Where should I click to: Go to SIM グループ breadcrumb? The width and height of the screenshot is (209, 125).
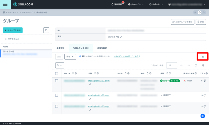(x=27, y=12)
